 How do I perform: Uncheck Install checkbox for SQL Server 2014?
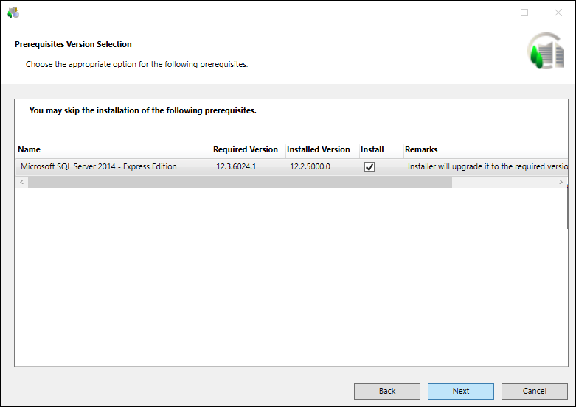point(369,167)
